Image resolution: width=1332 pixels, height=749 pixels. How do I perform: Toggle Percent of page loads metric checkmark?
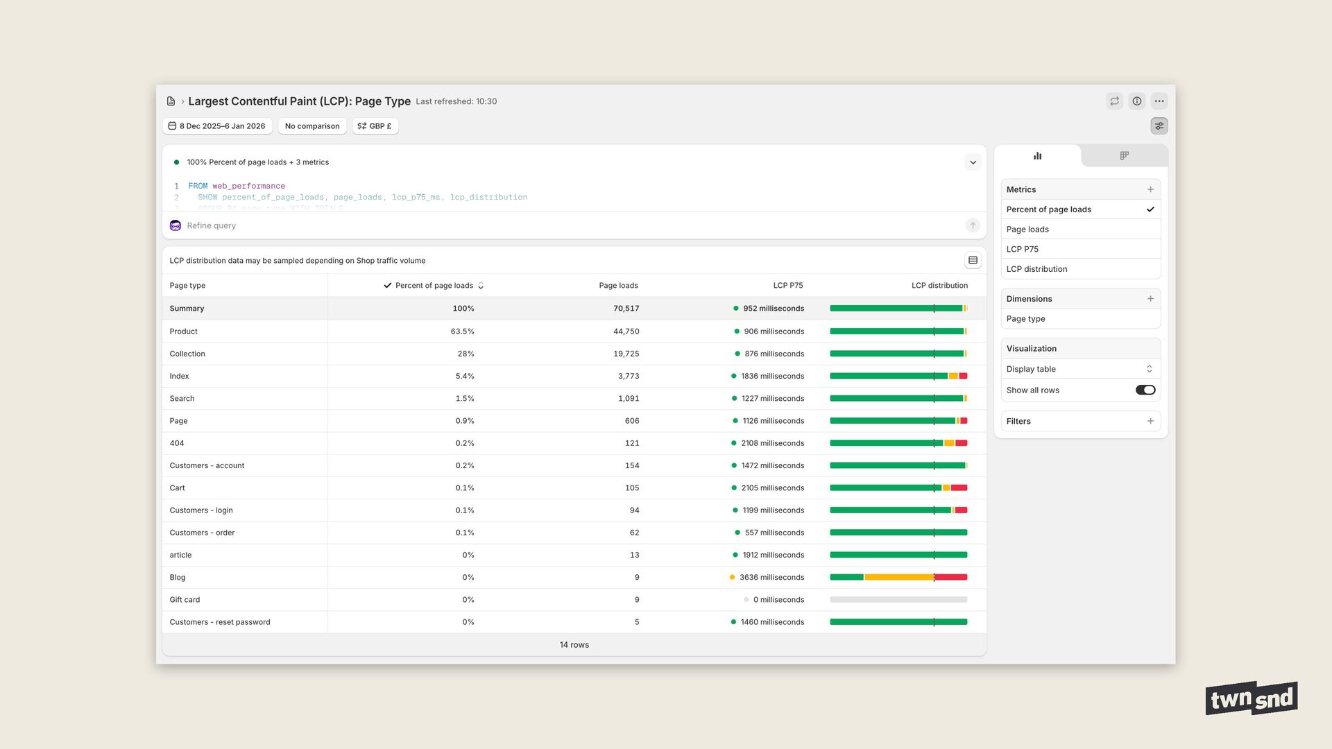(x=1150, y=209)
